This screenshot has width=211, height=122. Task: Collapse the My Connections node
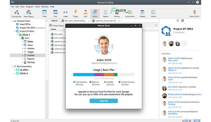pyautogui.click(x=12, y=66)
